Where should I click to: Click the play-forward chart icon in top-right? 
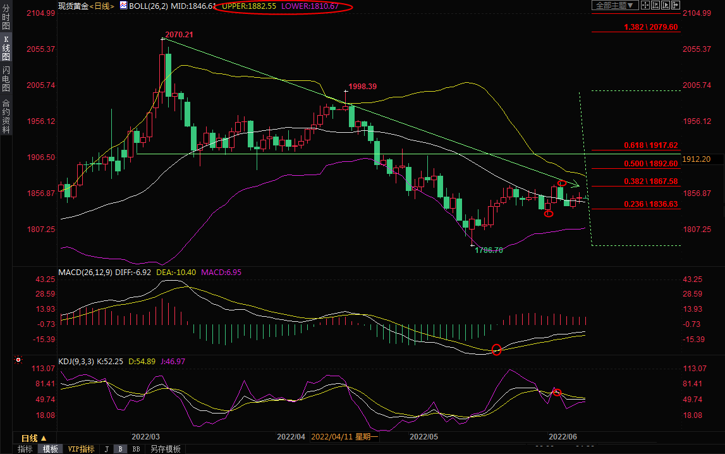tap(665, 5)
